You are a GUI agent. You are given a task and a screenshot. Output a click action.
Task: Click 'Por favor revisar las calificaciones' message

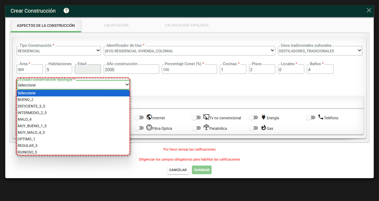(x=189, y=150)
